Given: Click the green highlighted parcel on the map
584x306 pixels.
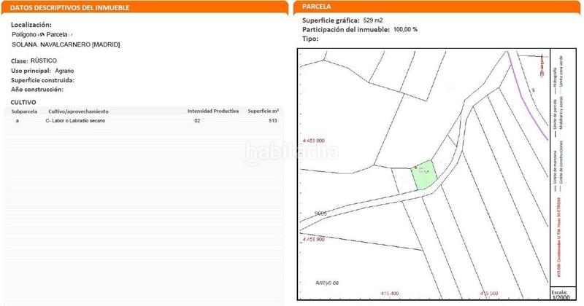Looking at the screenshot, I should point(423,176).
